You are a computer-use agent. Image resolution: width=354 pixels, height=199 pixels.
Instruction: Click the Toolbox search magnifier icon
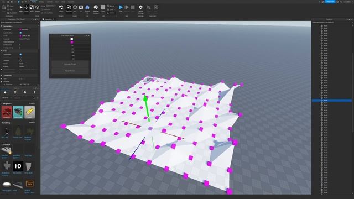[x=34, y=98]
